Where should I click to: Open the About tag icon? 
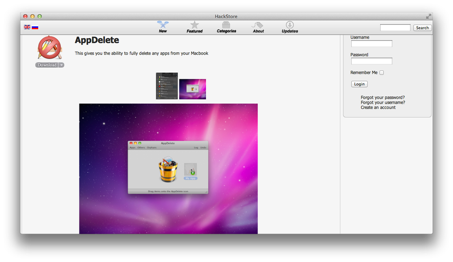[258, 25]
